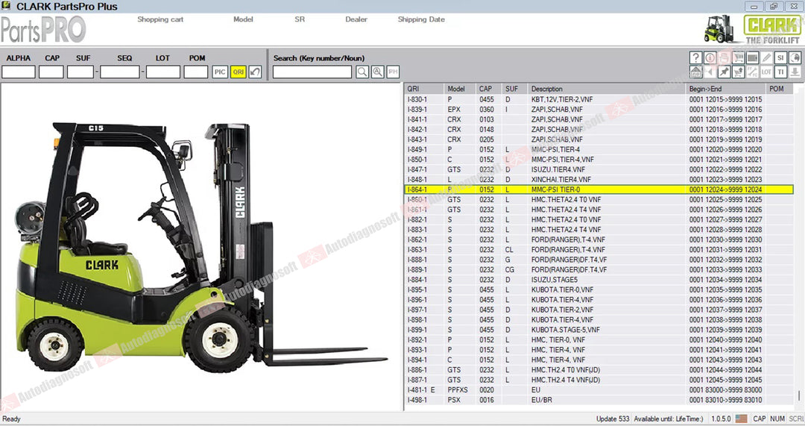This screenshot has width=805, height=426.
Task: Click the pencil edit toolbar icon
Action: 766,57
